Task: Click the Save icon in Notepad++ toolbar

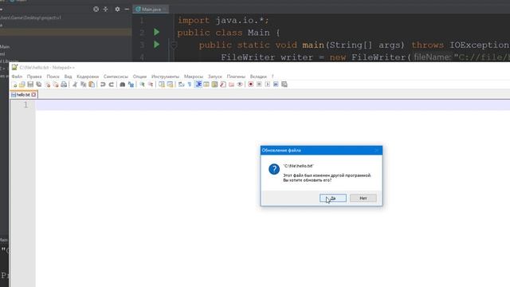Action: pyautogui.click(x=30, y=85)
